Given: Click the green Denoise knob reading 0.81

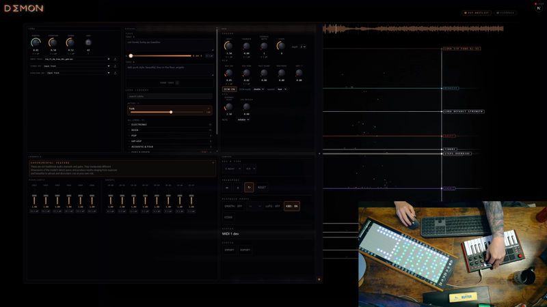Looking at the screenshot, I should tap(36, 42).
